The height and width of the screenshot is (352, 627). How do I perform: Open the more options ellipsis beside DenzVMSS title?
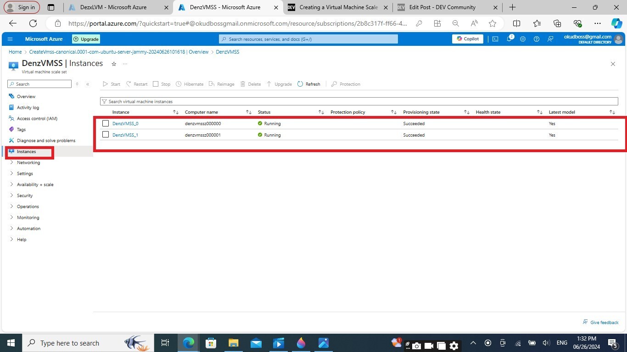pyautogui.click(x=125, y=64)
